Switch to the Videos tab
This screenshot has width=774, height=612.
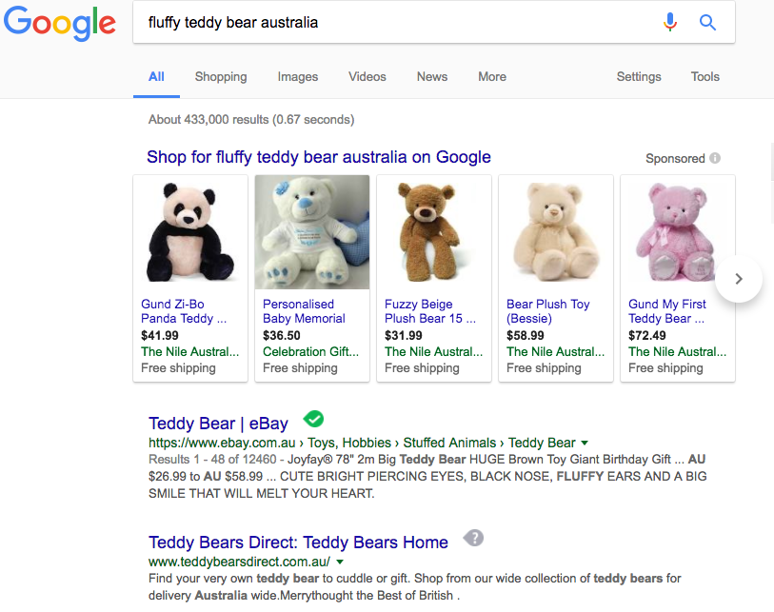point(367,76)
